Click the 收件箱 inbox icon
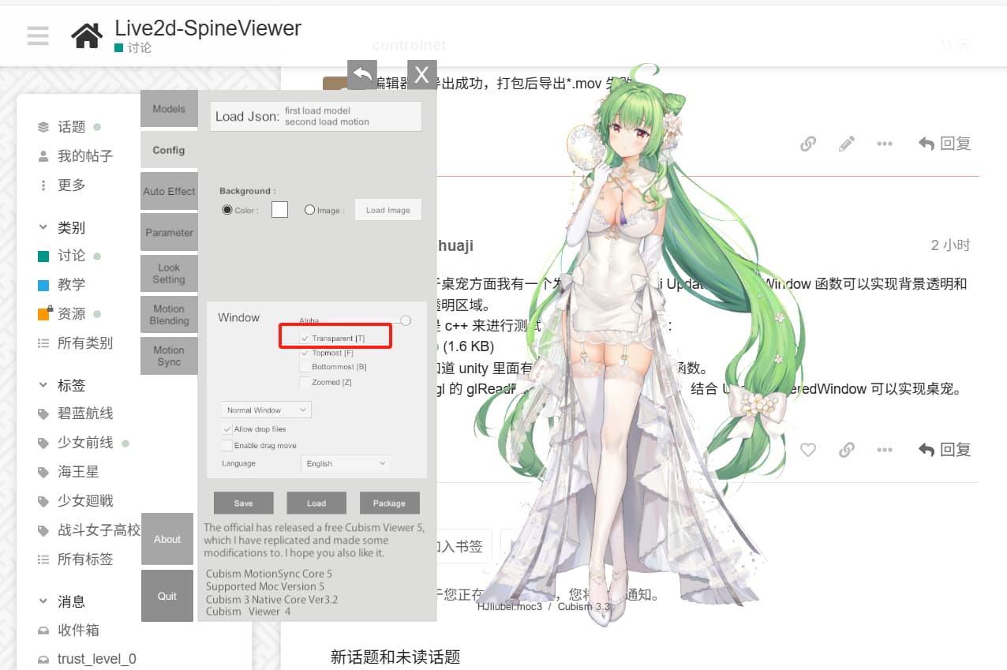Image resolution: width=1007 pixels, height=670 pixels. pos(43,631)
